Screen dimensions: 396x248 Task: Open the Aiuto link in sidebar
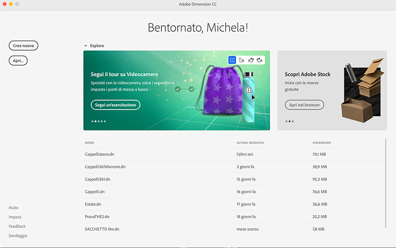[13, 207]
